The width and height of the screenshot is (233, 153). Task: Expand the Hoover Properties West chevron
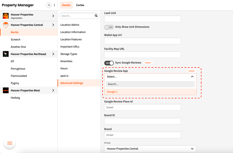53,90
